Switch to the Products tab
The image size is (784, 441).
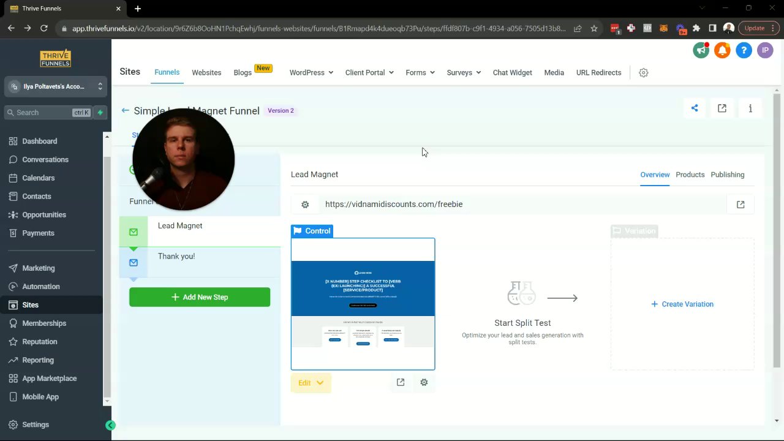pos(690,175)
